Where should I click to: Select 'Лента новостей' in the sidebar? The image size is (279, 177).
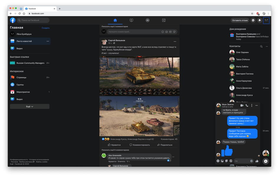30,41
